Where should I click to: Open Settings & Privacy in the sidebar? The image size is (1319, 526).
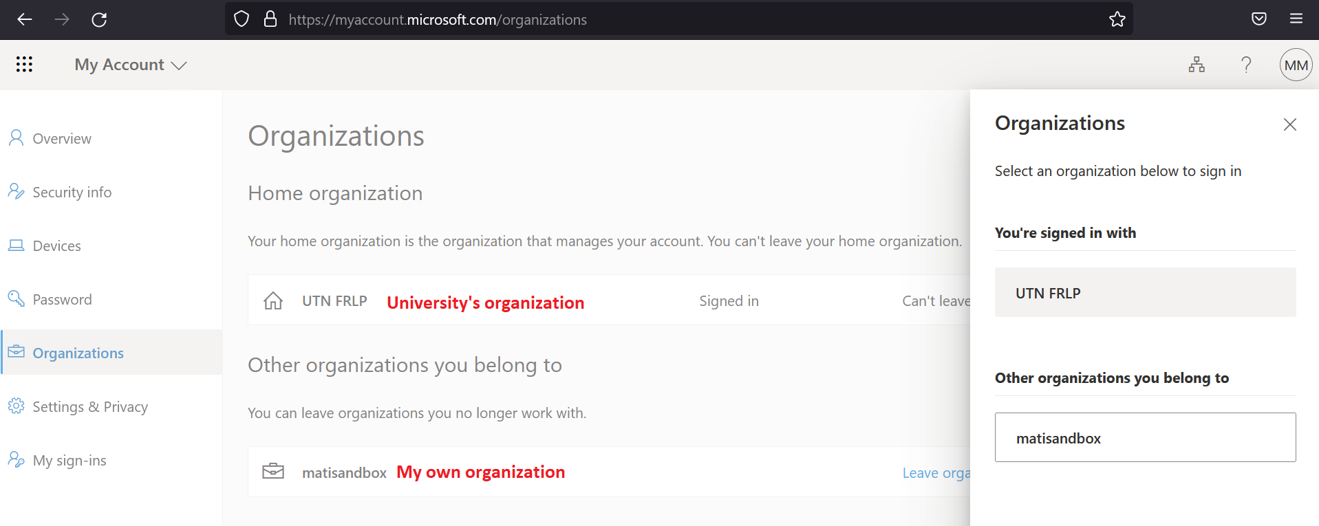click(111, 406)
